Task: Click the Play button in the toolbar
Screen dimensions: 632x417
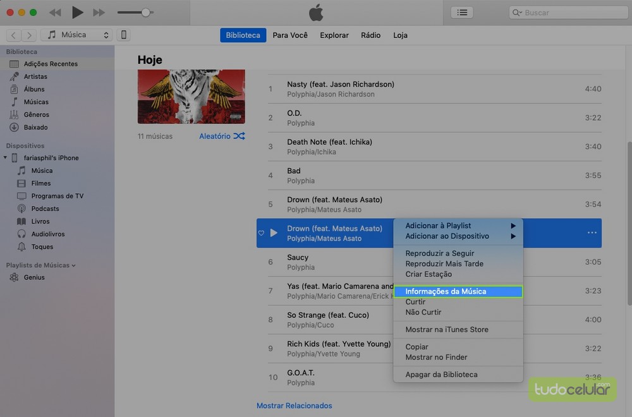Action: (77, 12)
